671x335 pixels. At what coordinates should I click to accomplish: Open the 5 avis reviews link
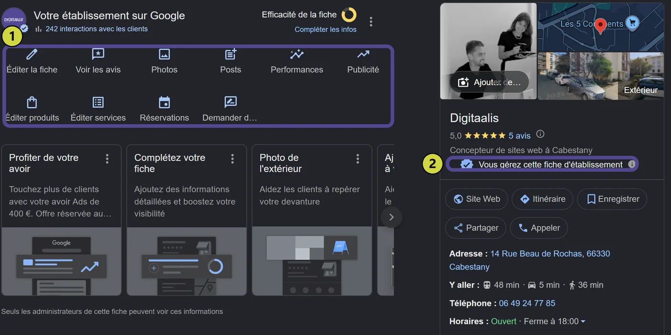(520, 136)
